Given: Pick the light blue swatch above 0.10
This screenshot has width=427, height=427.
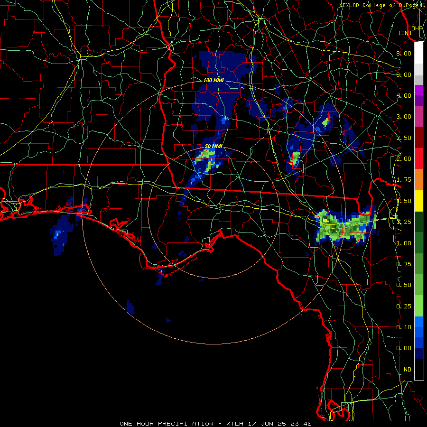Looking at the screenshot, I should [419, 322].
